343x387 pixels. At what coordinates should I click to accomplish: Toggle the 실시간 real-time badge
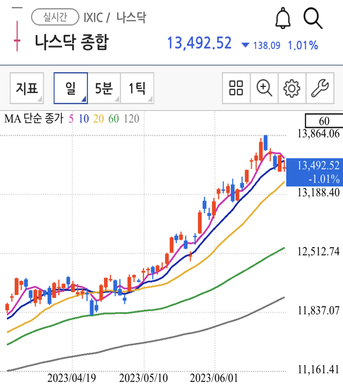(x=55, y=17)
